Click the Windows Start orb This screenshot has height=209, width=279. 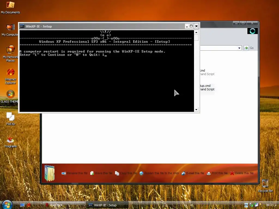(7, 205)
